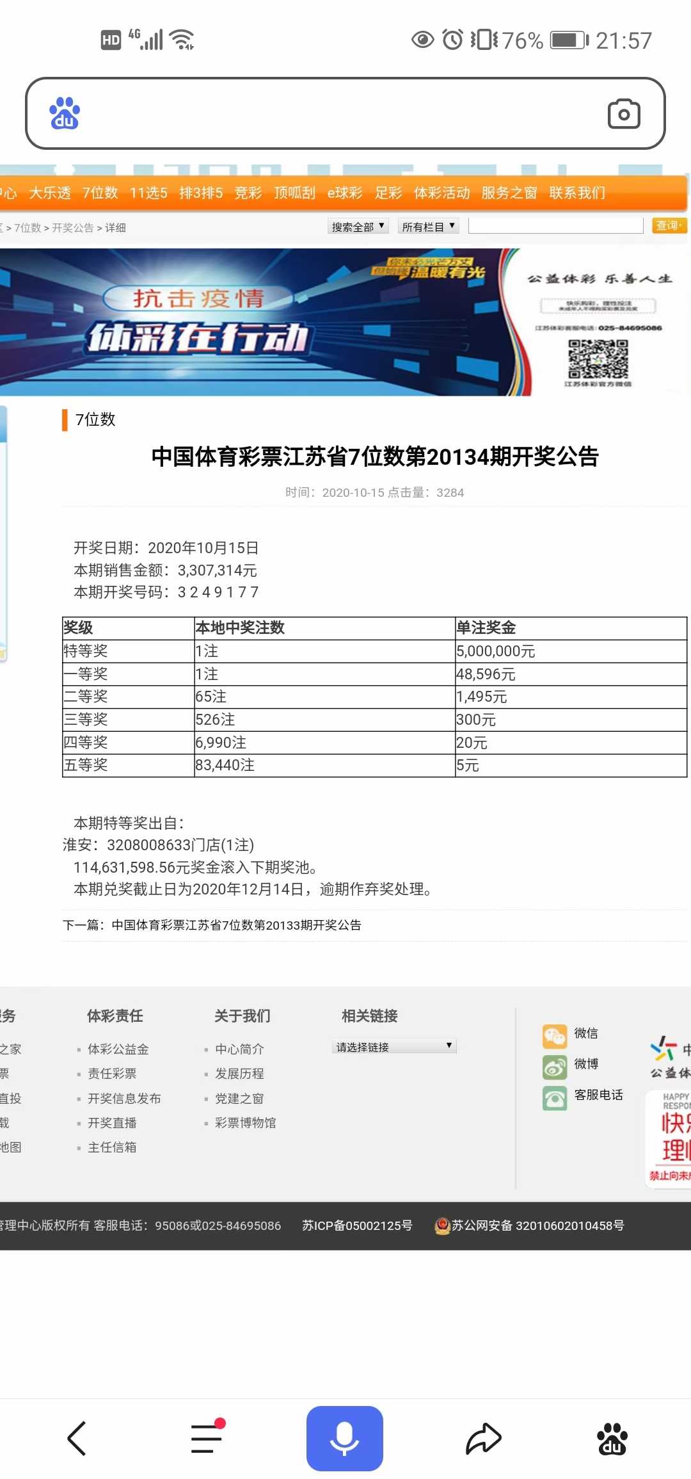This screenshot has width=691, height=1479.
Task: Tap the eye comfort icon in status bar
Action: click(422, 40)
